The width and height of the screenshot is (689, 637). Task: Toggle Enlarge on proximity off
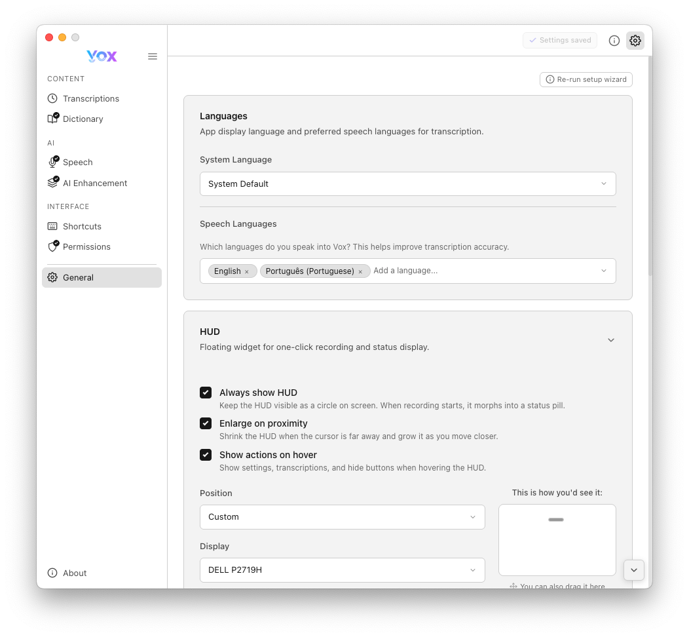click(206, 423)
